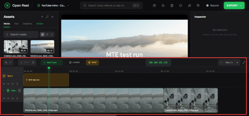Toggle visibility of the Video track
The height and width of the screenshot is (116, 249).
pyautogui.click(x=4, y=98)
